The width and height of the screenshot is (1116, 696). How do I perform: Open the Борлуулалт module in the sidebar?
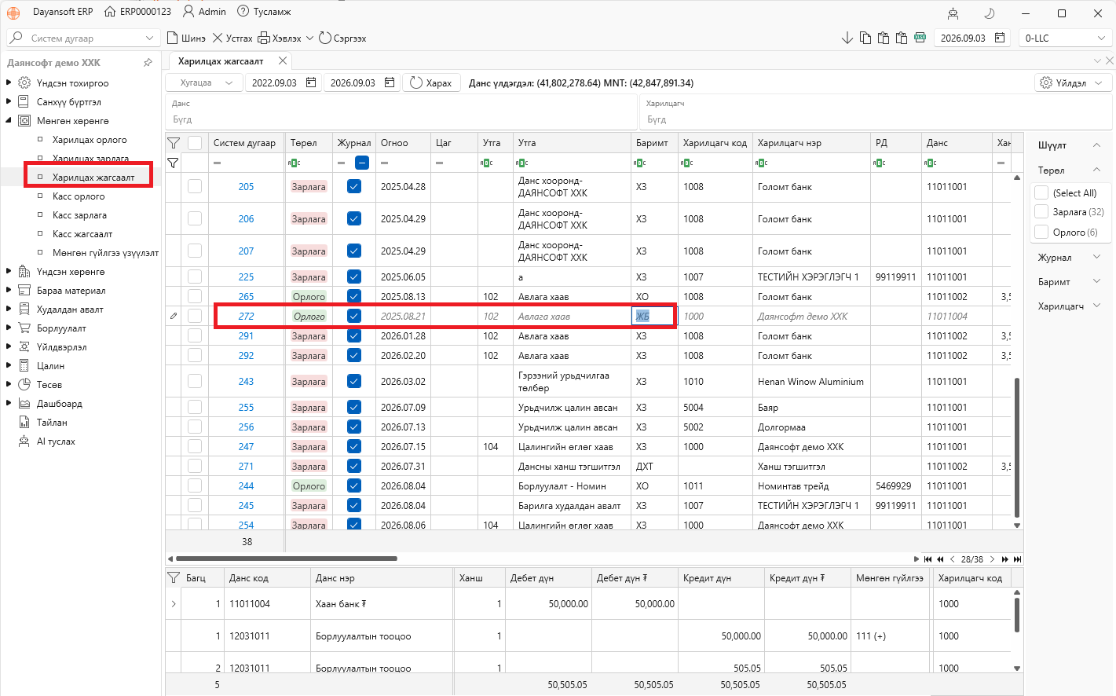61,328
